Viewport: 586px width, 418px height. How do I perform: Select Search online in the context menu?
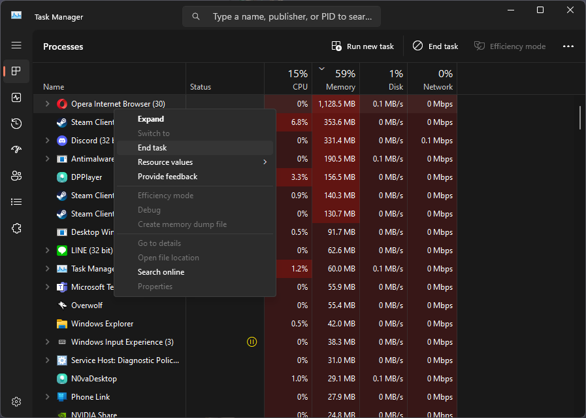tap(195, 272)
